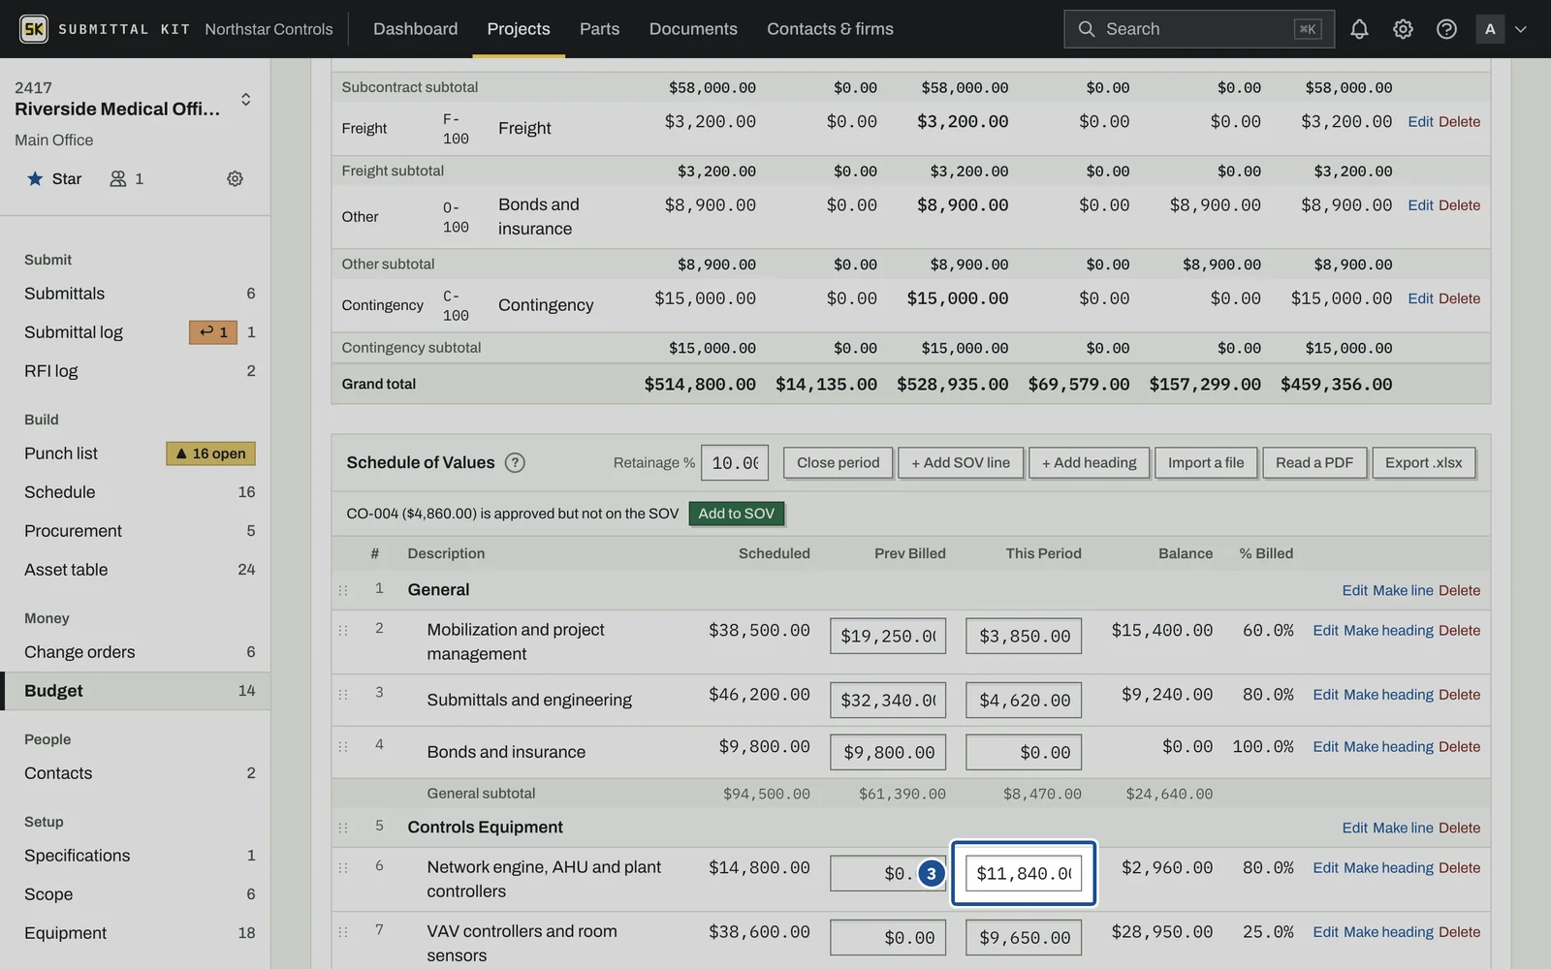The width and height of the screenshot is (1551, 969).
Task: Click drag handle for Bonds and insurance SOV row
Action: click(x=343, y=746)
